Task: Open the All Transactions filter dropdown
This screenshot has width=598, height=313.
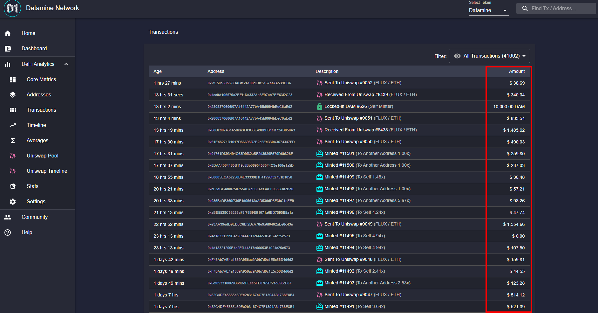Action: pyautogui.click(x=489, y=56)
